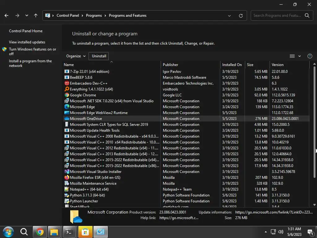Image resolution: width=317 pixels, height=238 pixels.
Task: Click the Control Panel breadcrumb
Action: 68,15
